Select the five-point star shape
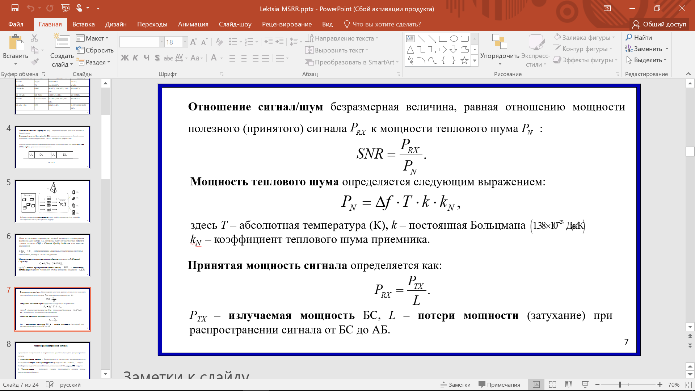The image size is (695, 391). [464, 60]
